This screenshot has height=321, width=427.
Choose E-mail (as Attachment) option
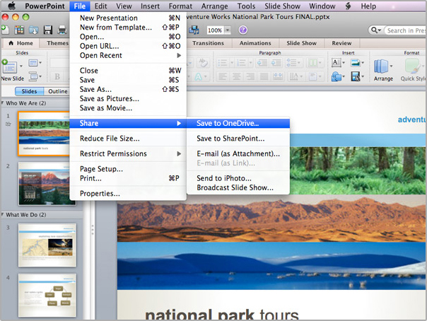238,154
